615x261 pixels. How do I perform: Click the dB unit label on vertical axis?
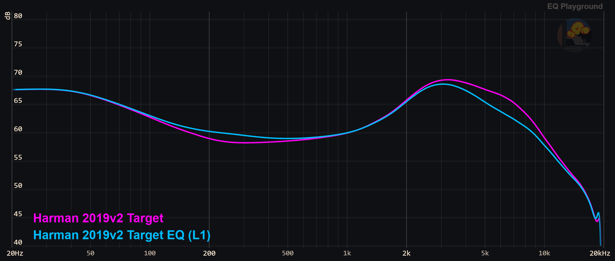tap(7, 16)
